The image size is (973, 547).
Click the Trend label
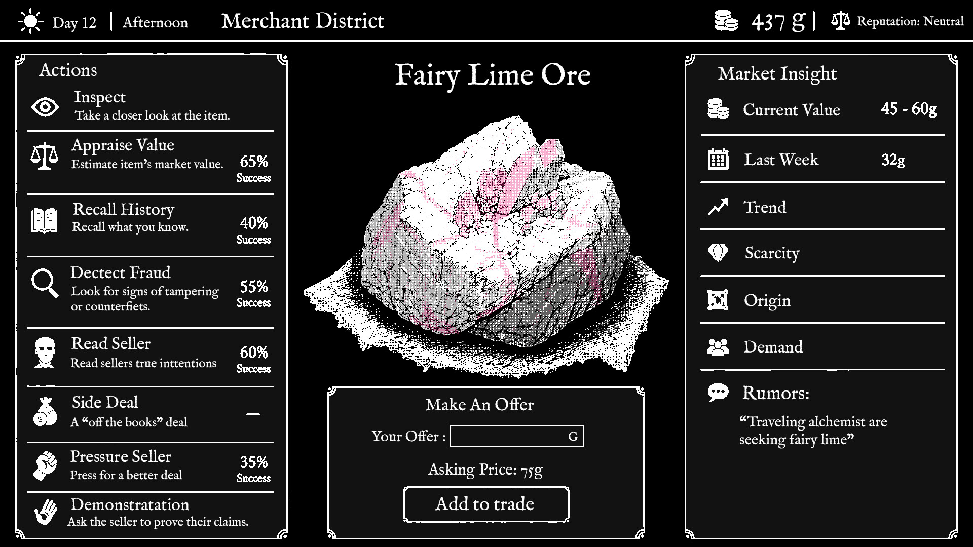[765, 207]
